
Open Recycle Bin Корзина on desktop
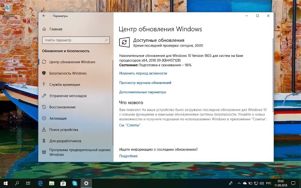pos(9,10)
